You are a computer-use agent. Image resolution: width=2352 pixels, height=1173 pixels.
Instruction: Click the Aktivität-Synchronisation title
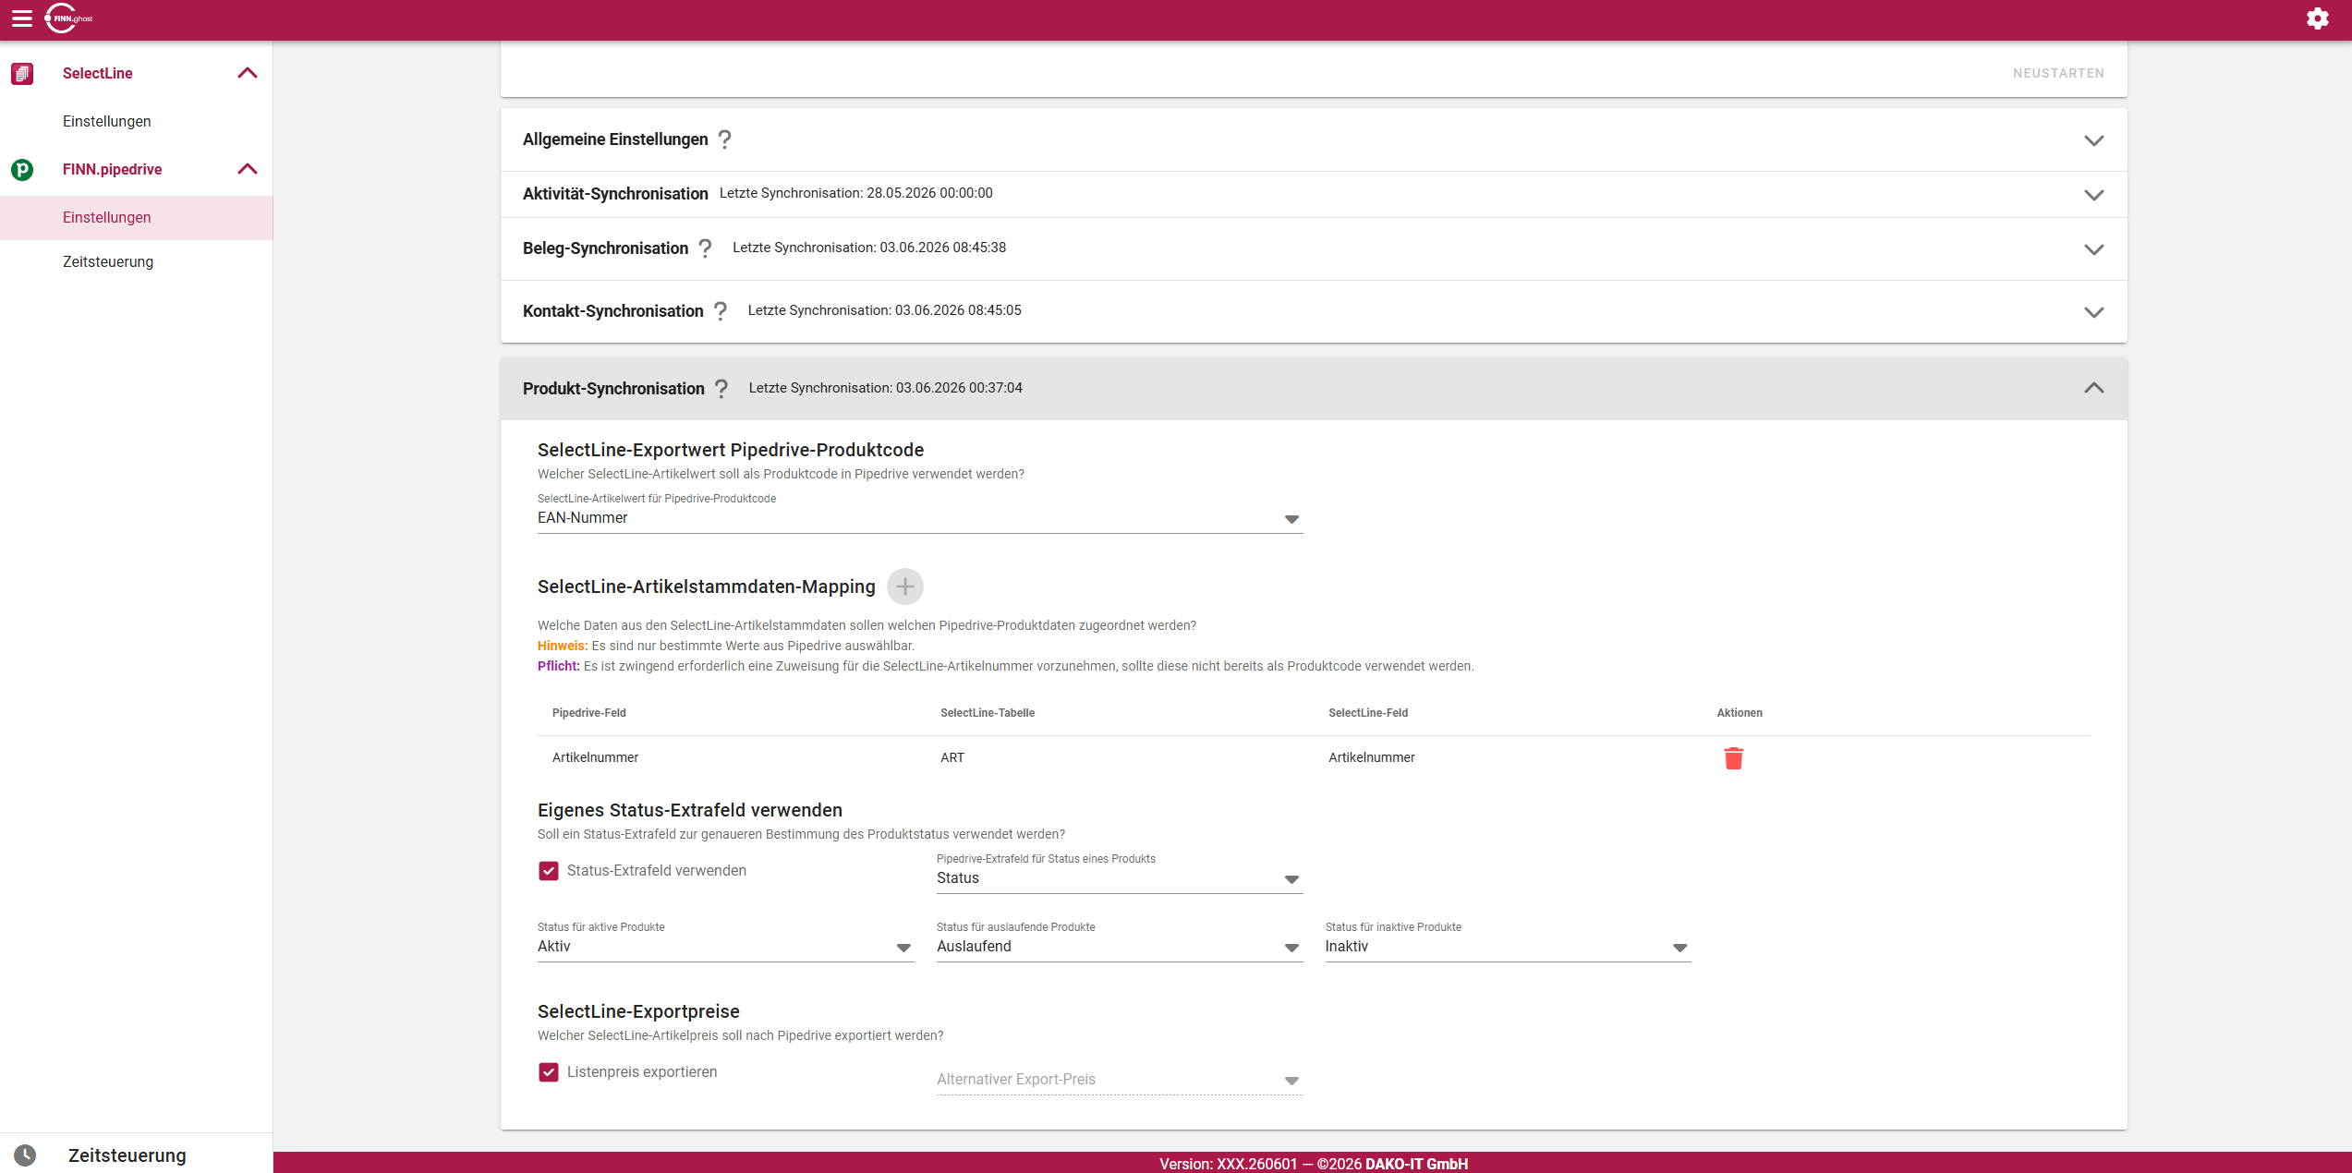(x=615, y=194)
